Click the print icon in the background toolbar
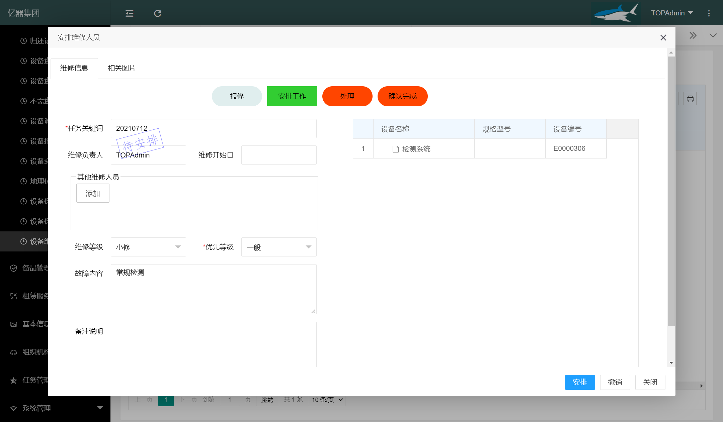 [690, 99]
